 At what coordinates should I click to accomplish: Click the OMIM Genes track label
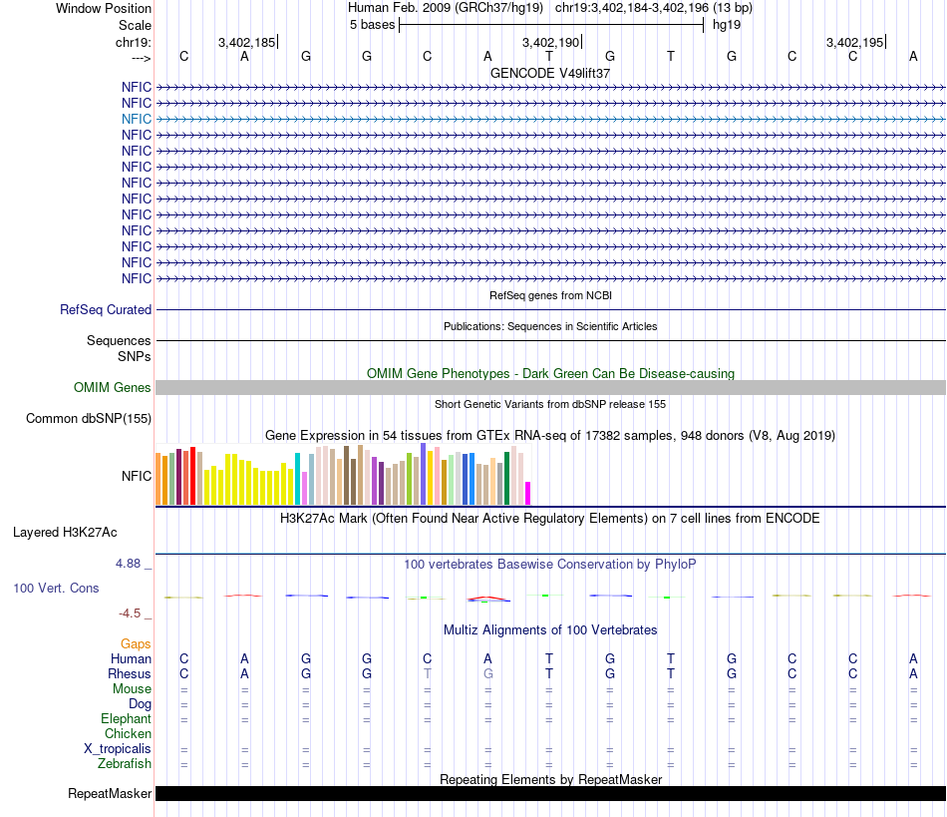[x=112, y=387]
